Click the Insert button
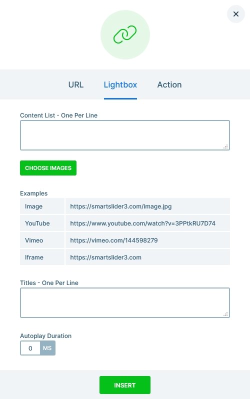Viewport: 250px width, 399px height. tap(125, 385)
